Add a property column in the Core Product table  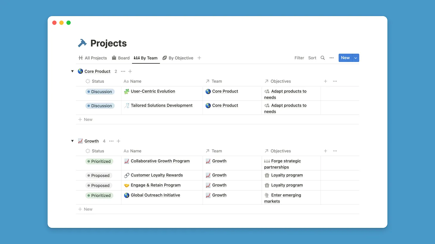tap(325, 81)
